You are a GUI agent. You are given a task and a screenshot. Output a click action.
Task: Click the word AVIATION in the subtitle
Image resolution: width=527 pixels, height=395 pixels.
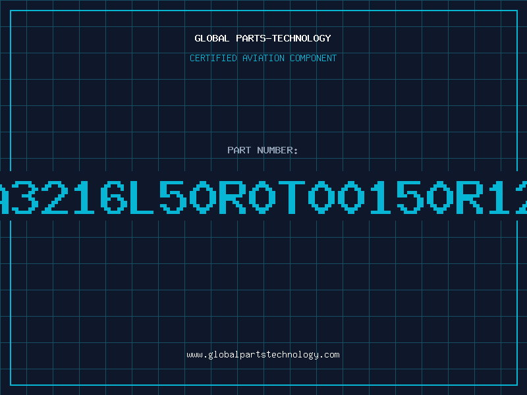(x=263, y=58)
